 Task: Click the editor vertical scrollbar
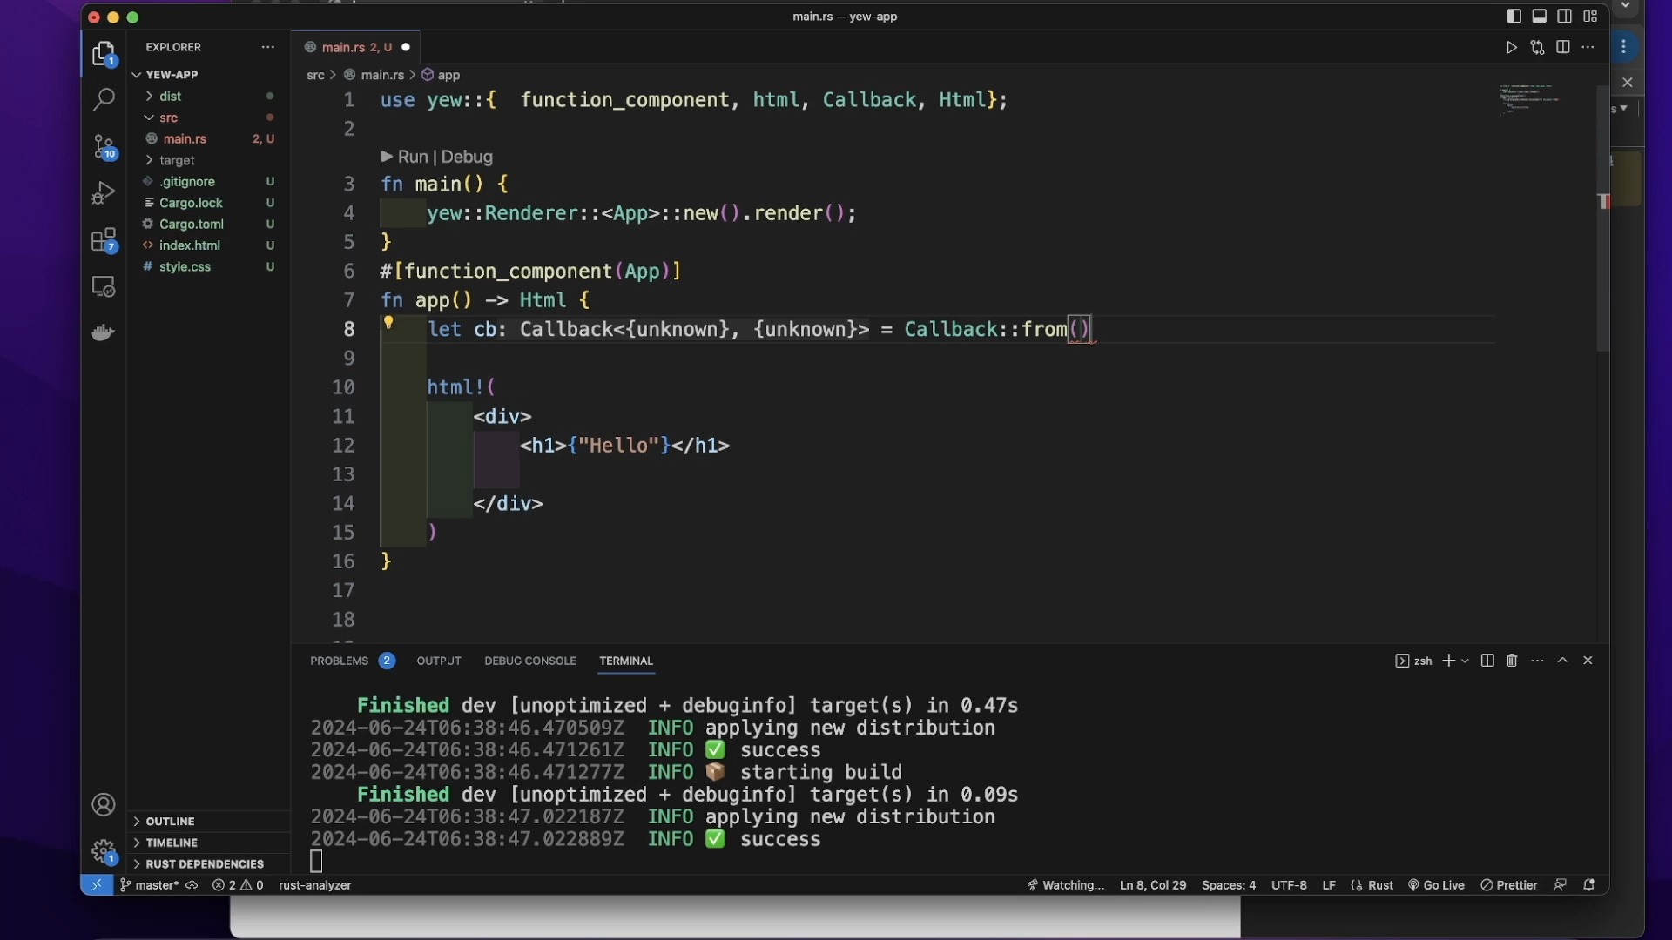click(1602, 261)
